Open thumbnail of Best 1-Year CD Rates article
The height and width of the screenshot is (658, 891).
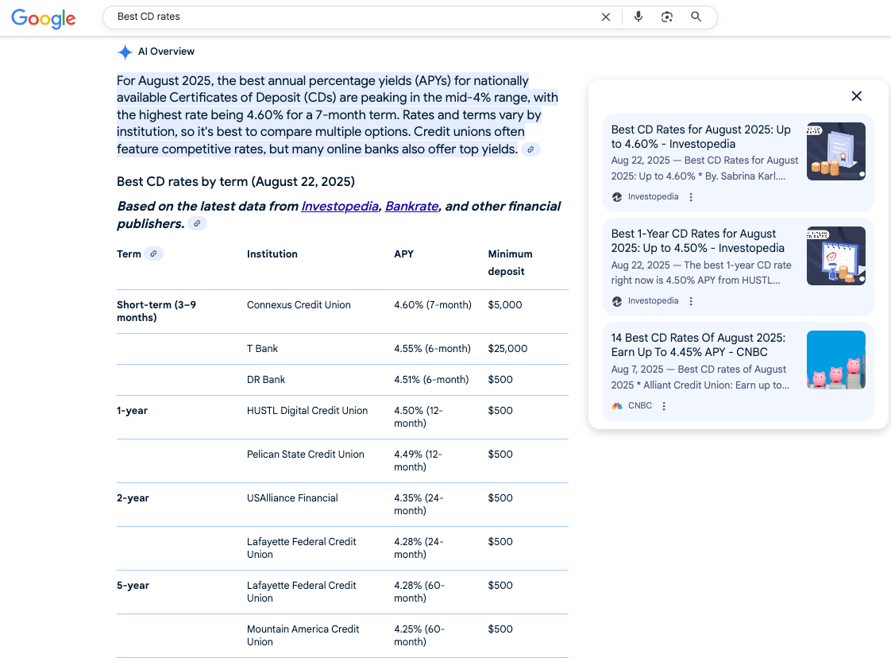pyautogui.click(x=836, y=256)
